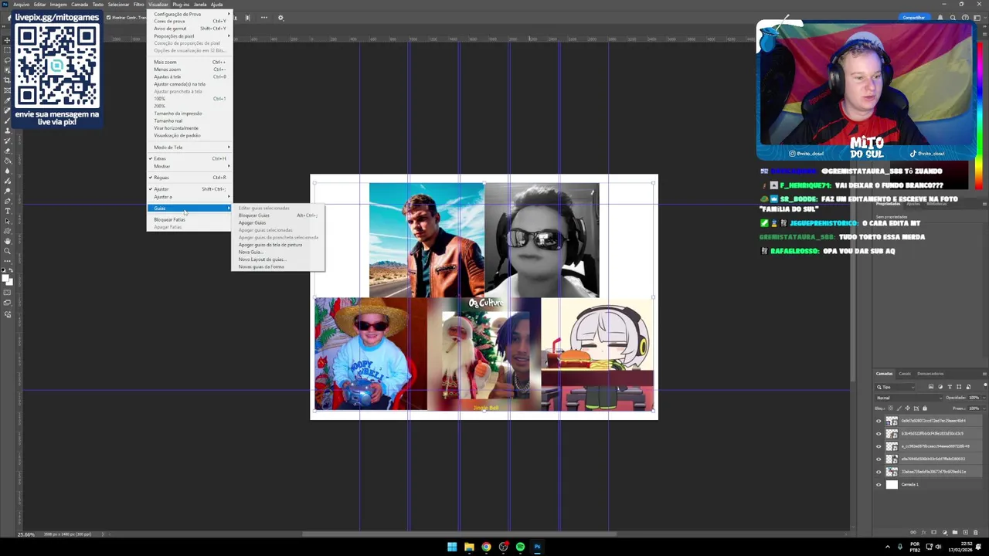Open the Arquivo menu
The height and width of the screenshot is (556, 989).
21,5
